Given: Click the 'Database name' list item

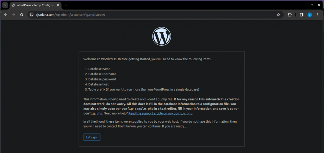Looking at the screenshot, I should [x=99, y=69].
